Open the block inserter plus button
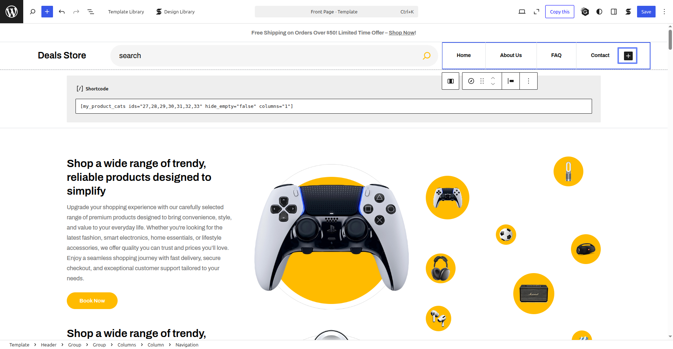The width and height of the screenshot is (673, 349). coord(47,12)
